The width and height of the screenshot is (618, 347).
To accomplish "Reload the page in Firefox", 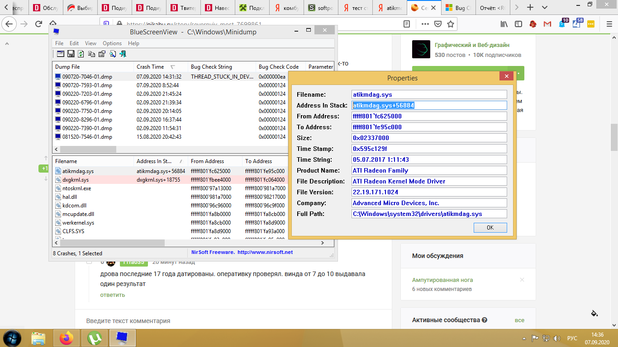I will 39,24.
